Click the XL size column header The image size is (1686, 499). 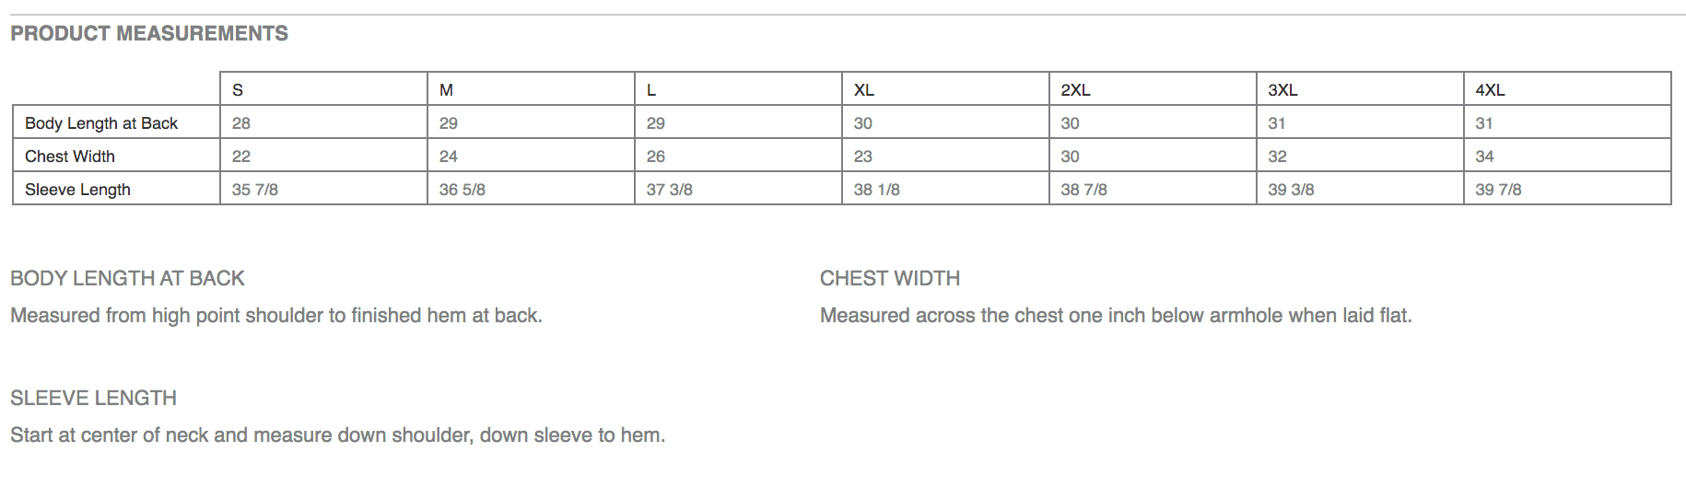[x=863, y=90]
